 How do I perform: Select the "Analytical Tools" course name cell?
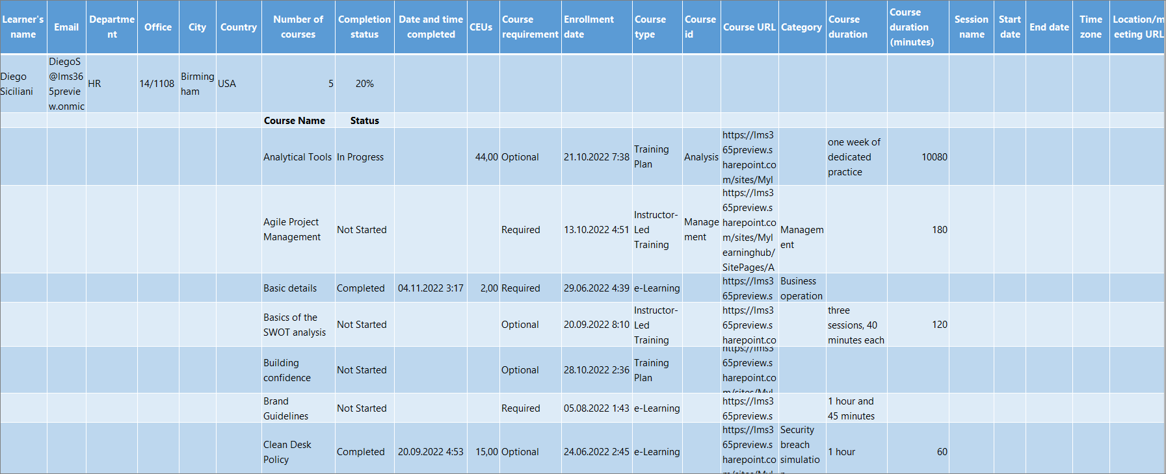point(297,157)
